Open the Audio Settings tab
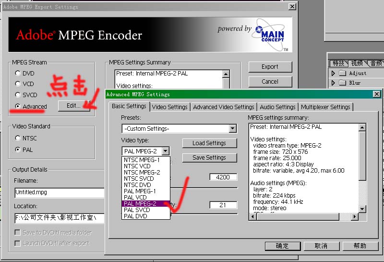Image resolution: width=384 pixels, height=262 pixels. point(277,107)
